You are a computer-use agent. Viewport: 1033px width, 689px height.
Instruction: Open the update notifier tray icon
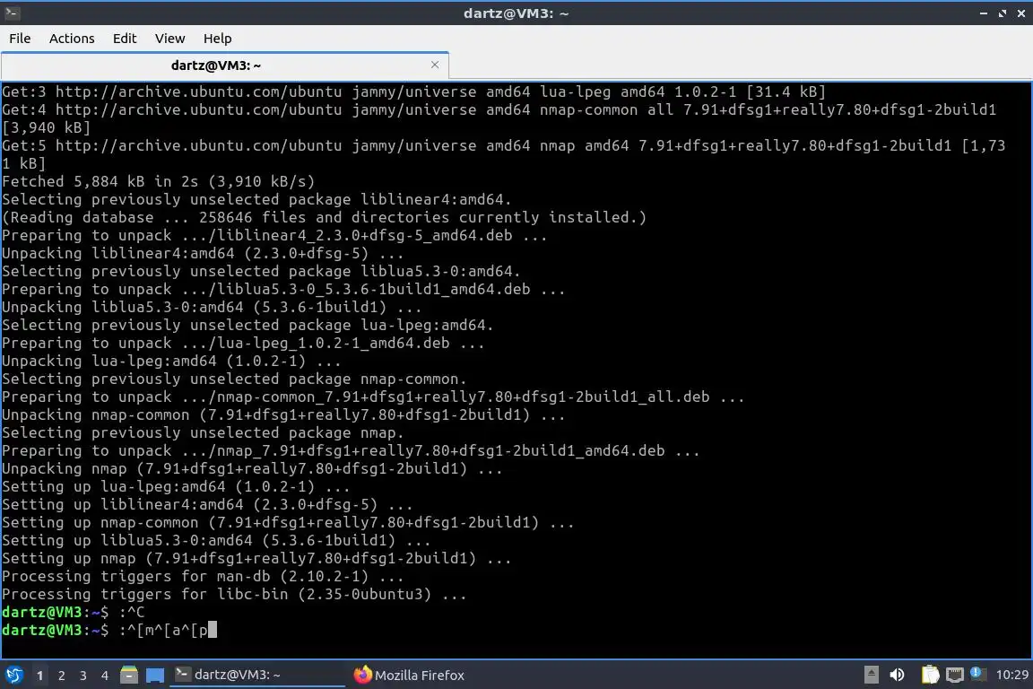977,674
